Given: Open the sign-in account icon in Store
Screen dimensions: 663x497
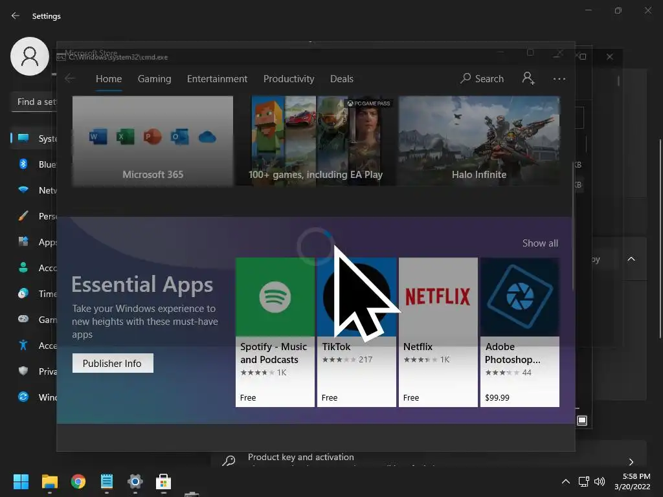Looking at the screenshot, I should point(528,78).
